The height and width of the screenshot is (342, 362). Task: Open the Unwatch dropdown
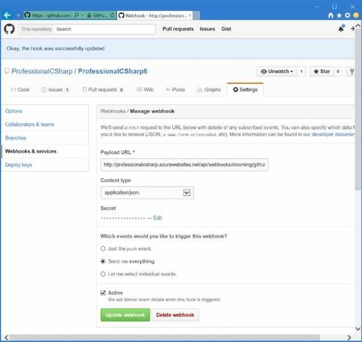click(x=277, y=71)
